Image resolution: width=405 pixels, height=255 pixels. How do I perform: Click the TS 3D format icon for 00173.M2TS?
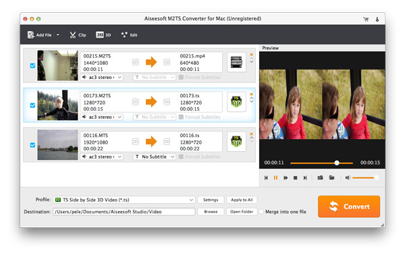pos(236,102)
